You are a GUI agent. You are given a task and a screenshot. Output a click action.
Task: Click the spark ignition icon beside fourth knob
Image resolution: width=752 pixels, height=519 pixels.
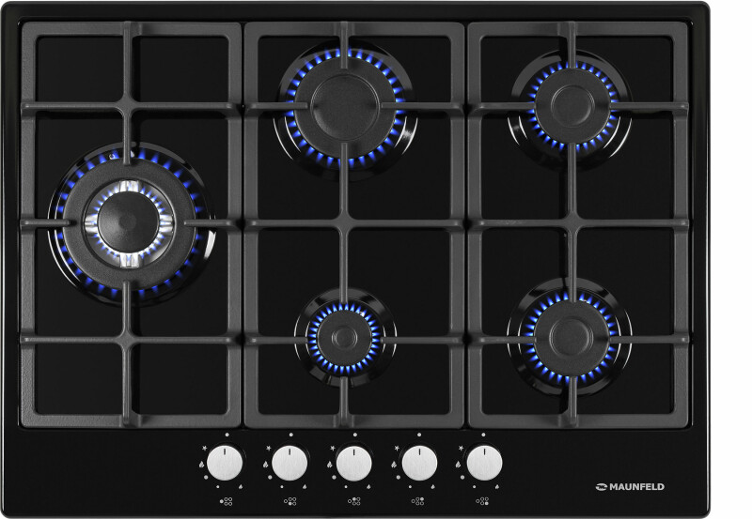[x=397, y=448]
